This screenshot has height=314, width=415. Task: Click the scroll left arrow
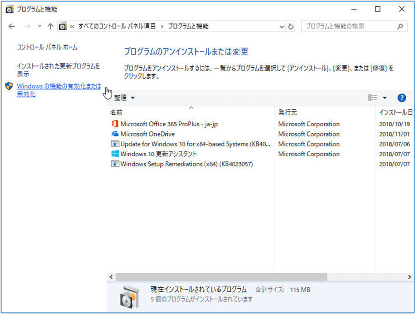111,277
